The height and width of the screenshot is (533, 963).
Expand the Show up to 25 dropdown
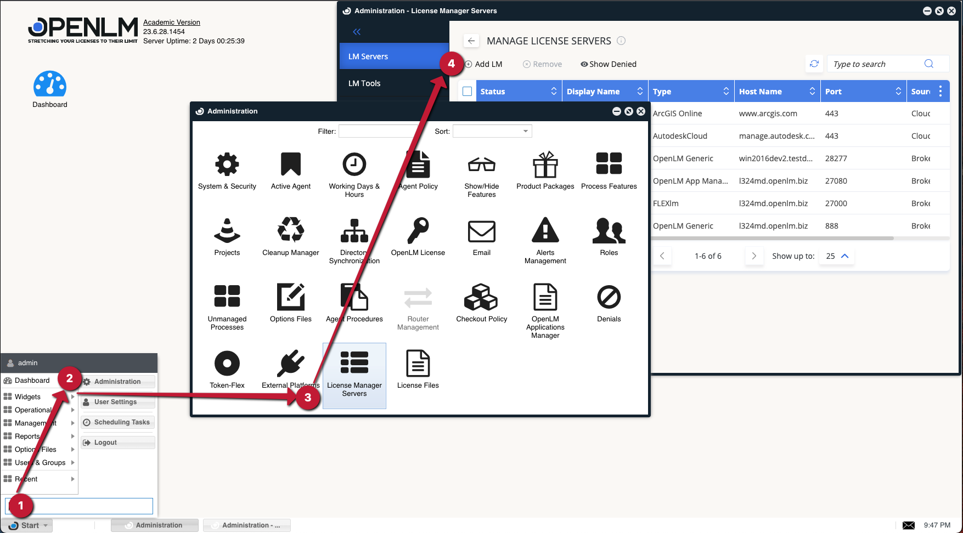point(837,256)
